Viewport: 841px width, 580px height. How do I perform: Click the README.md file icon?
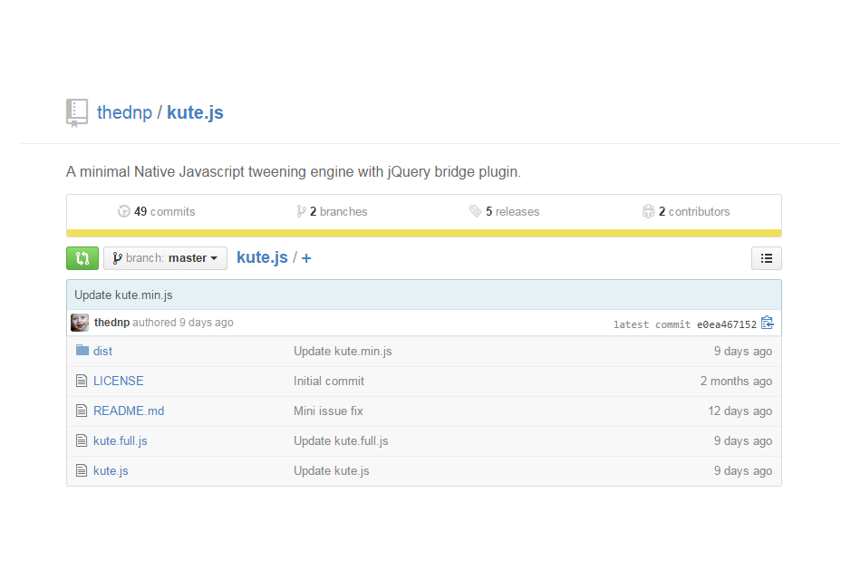pyautogui.click(x=82, y=411)
